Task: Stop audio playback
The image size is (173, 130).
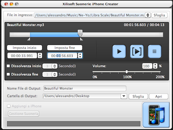Action: click(x=154, y=52)
